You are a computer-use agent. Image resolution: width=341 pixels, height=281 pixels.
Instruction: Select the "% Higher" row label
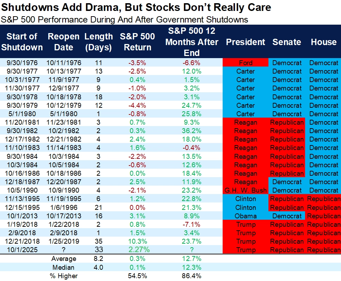pyautogui.click(x=64, y=276)
